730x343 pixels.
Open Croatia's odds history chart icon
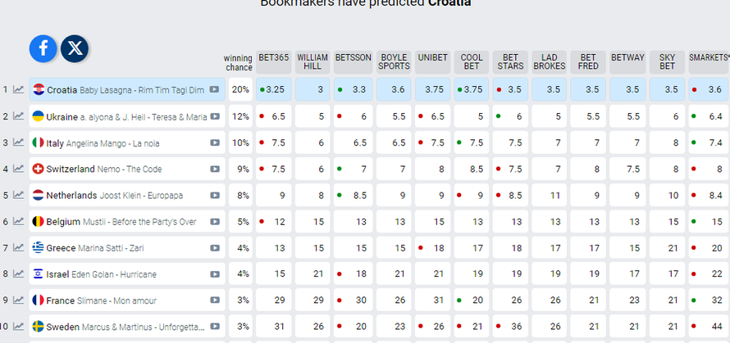pos(18,90)
